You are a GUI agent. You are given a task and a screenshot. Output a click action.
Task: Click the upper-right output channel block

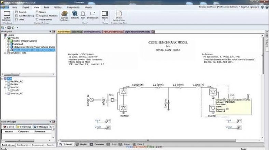point(239,121)
